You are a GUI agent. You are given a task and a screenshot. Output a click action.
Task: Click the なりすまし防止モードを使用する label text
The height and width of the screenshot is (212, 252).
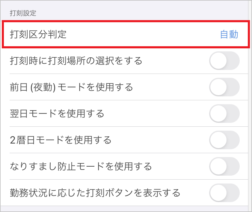point(81,166)
